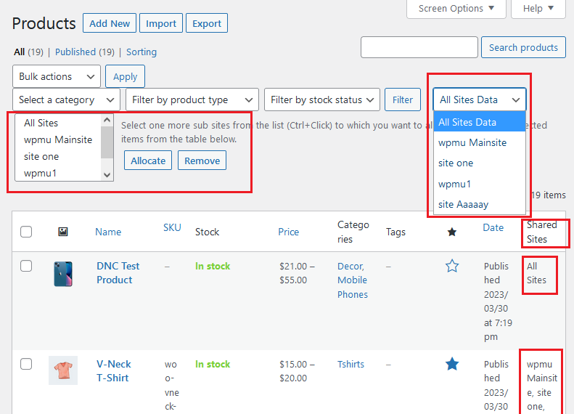Check the select-all products checkbox
This screenshot has height=414, width=574.
click(26, 232)
